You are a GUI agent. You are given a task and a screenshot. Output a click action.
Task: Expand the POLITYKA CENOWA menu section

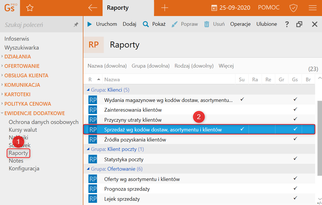(28, 104)
